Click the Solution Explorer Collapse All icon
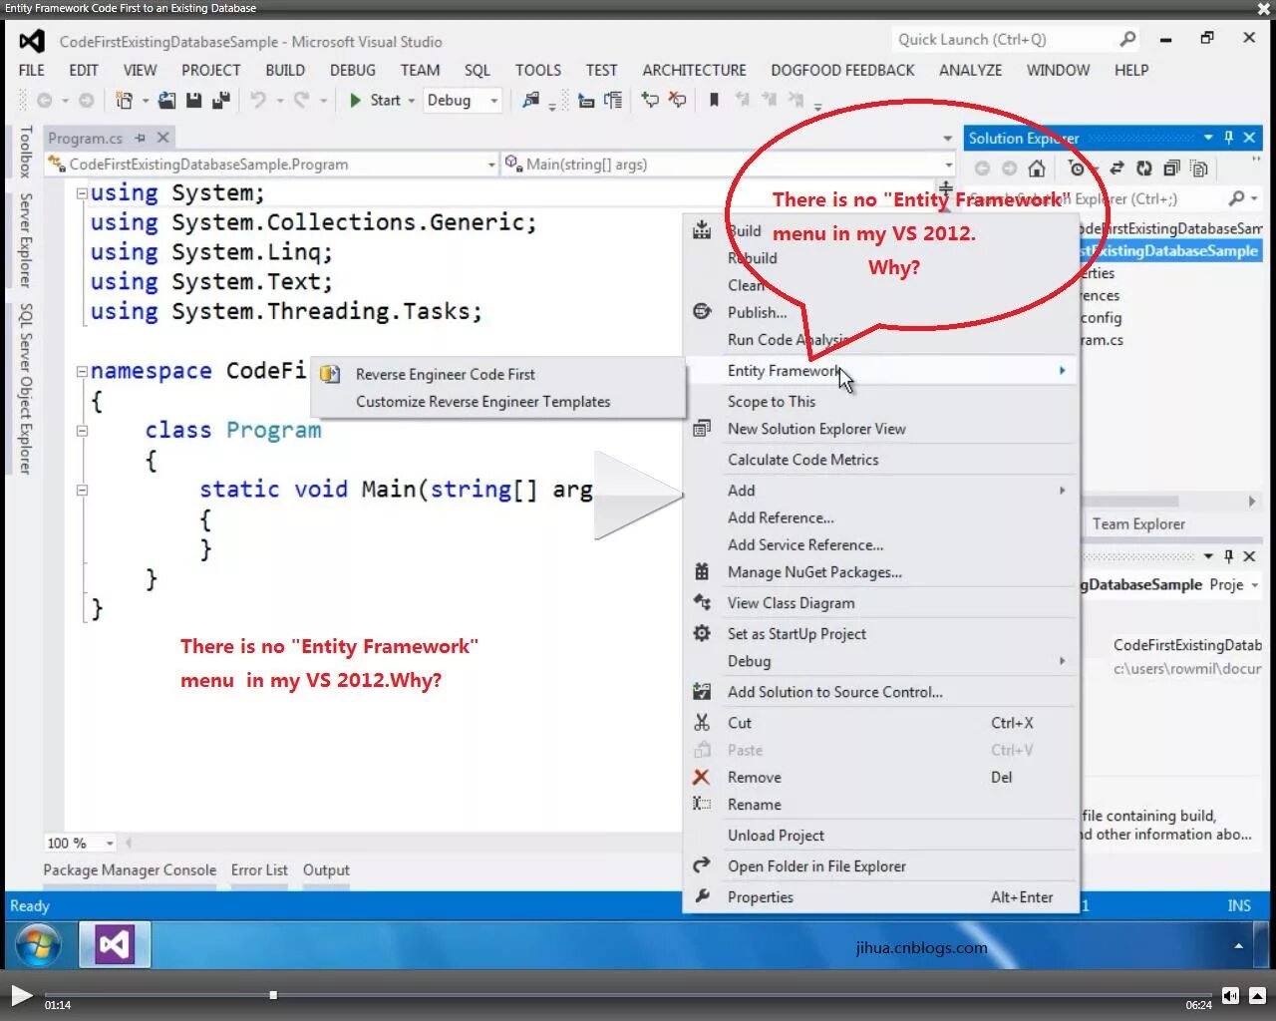 (1172, 169)
